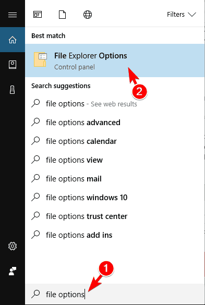This screenshot has height=305, width=205.
Task: Click the Feedback person icon
Action: pos(13,271)
